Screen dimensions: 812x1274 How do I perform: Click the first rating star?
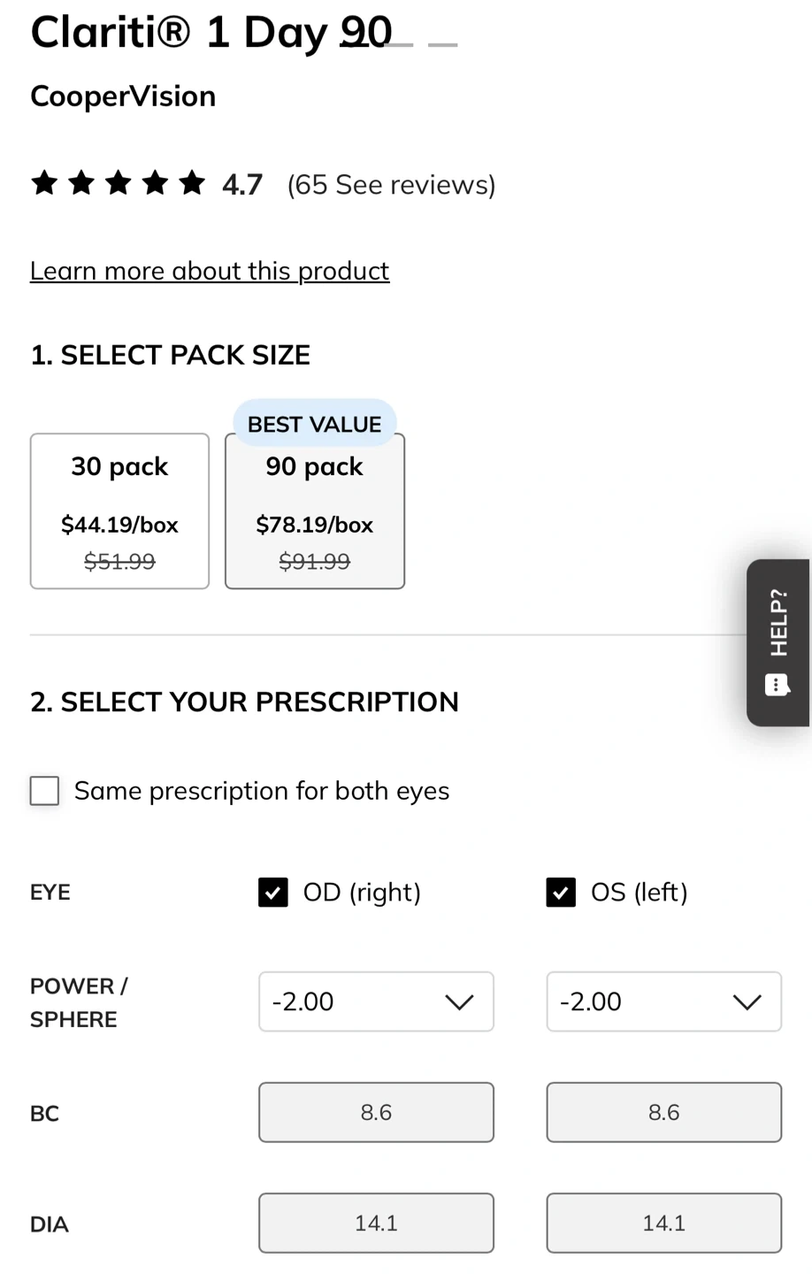coord(44,183)
